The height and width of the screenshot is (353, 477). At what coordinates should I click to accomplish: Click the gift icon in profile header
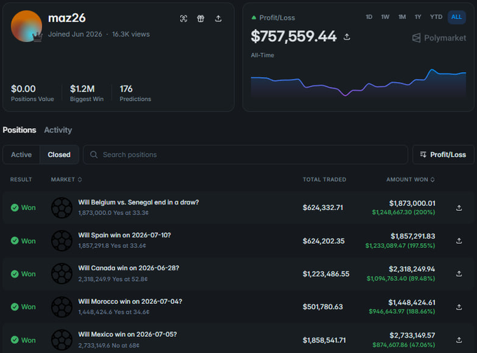[201, 18]
